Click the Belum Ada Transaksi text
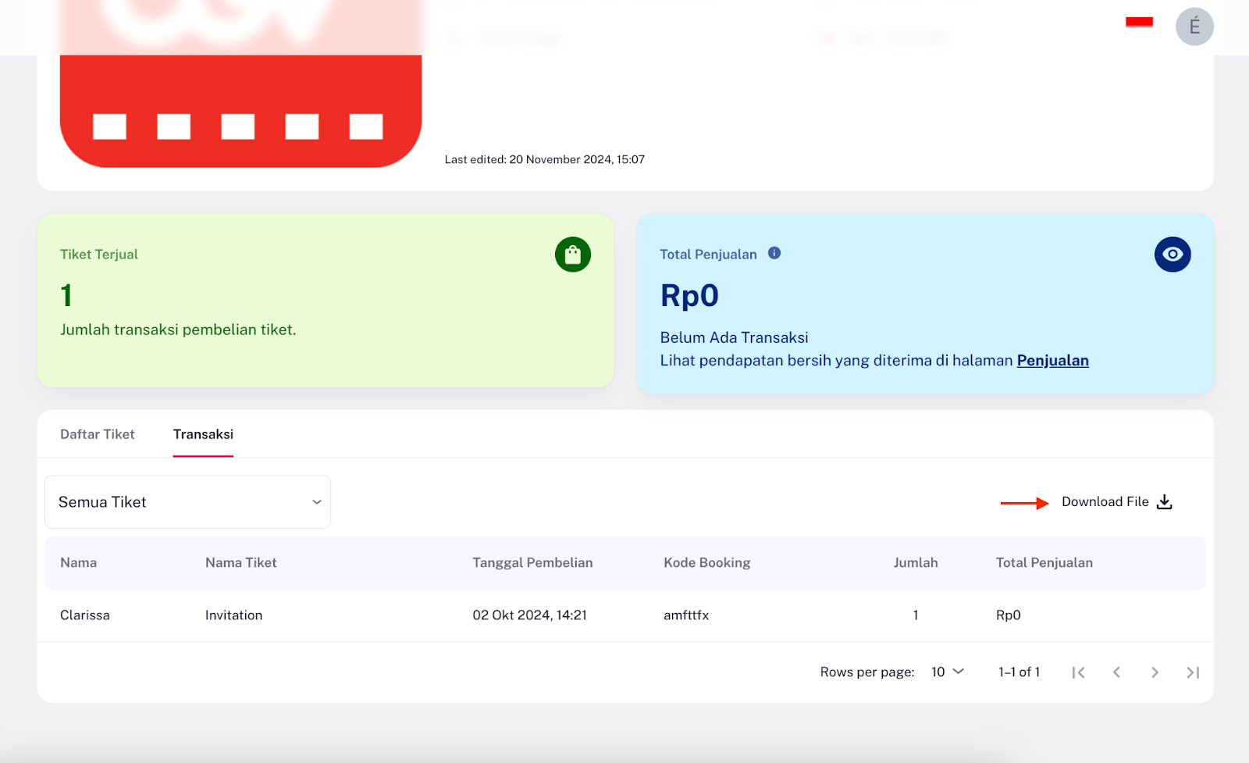1249x763 pixels. tap(735, 338)
